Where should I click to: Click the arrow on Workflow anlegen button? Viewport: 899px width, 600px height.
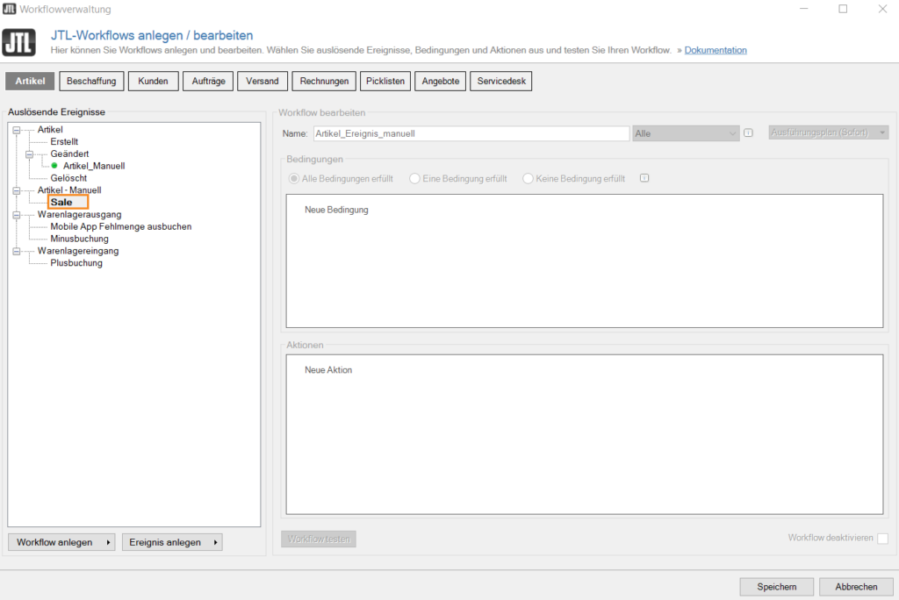pos(108,542)
